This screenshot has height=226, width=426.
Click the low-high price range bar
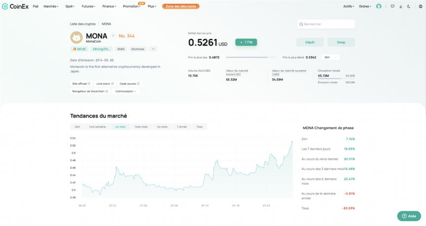coord(251,57)
